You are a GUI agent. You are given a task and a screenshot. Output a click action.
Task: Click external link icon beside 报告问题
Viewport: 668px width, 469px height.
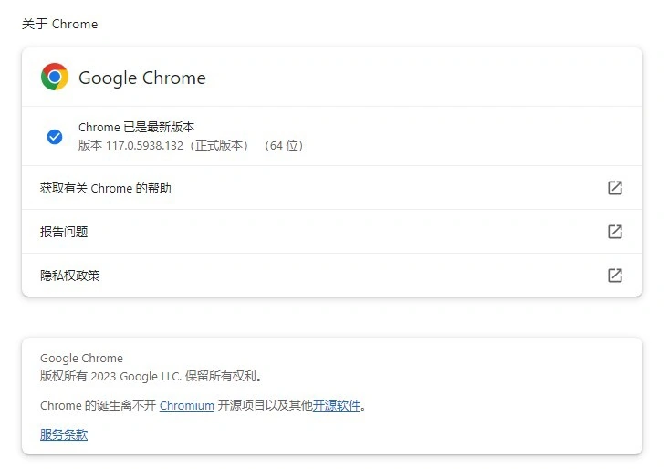(x=615, y=232)
